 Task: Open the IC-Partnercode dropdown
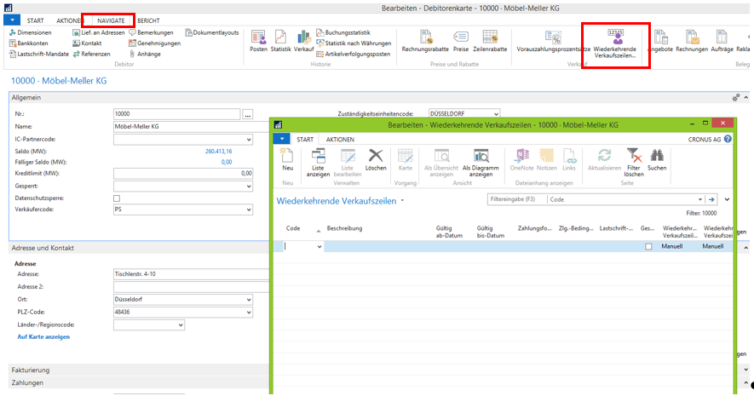(249, 140)
